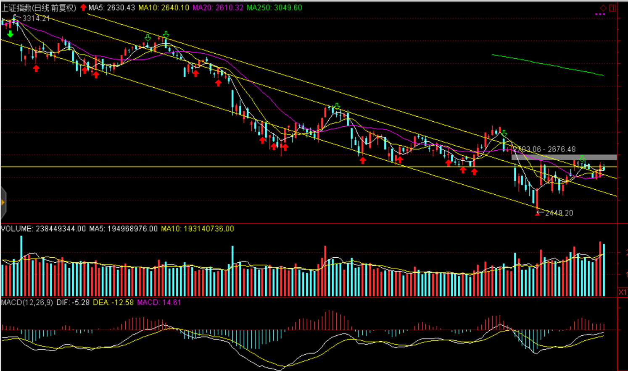This screenshot has width=628, height=371.
Task: Select the green MA250 line segment
Action: pos(546,65)
